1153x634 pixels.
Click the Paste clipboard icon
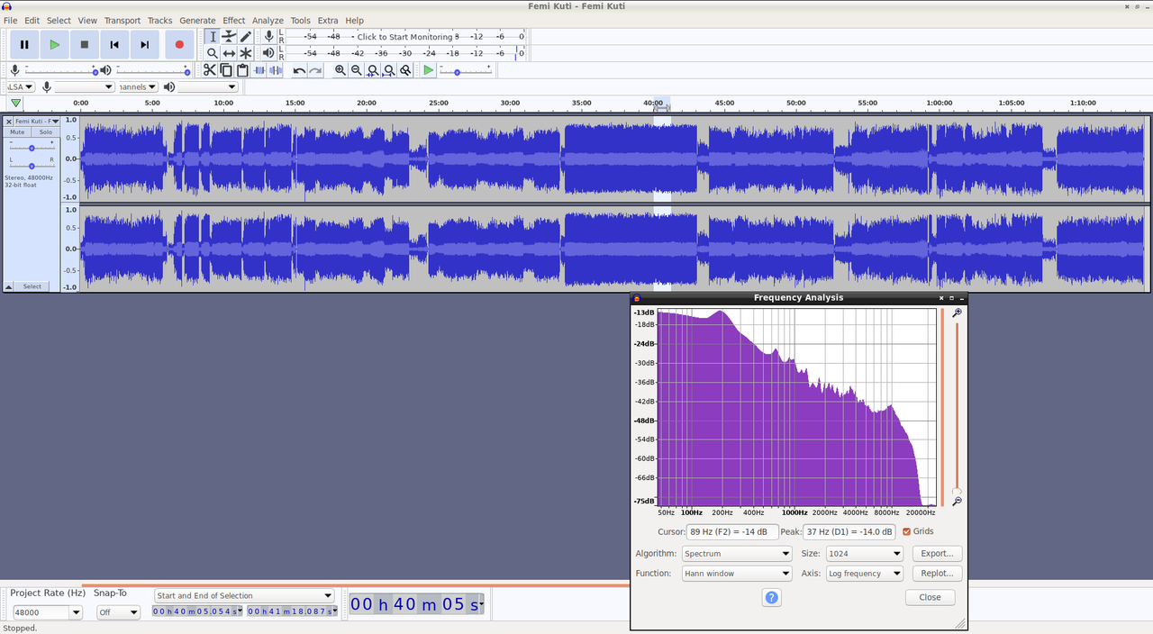coord(242,70)
